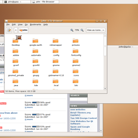
Task: Select the .gconfd folder icon
Action: point(35,61)
